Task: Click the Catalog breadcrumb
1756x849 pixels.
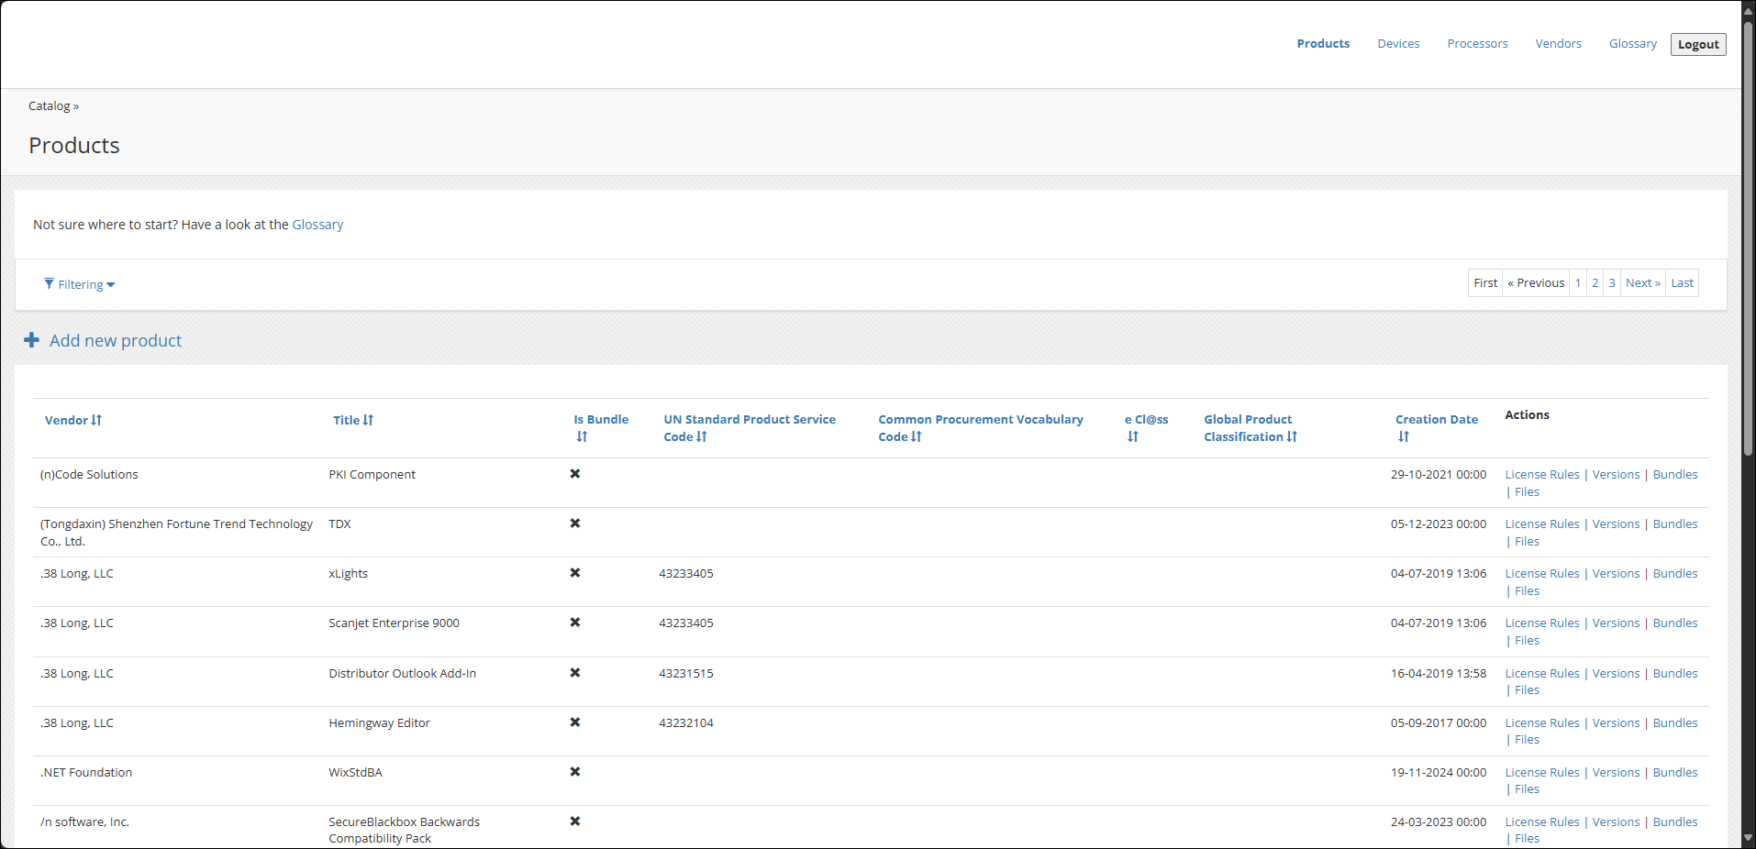Action: click(50, 106)
